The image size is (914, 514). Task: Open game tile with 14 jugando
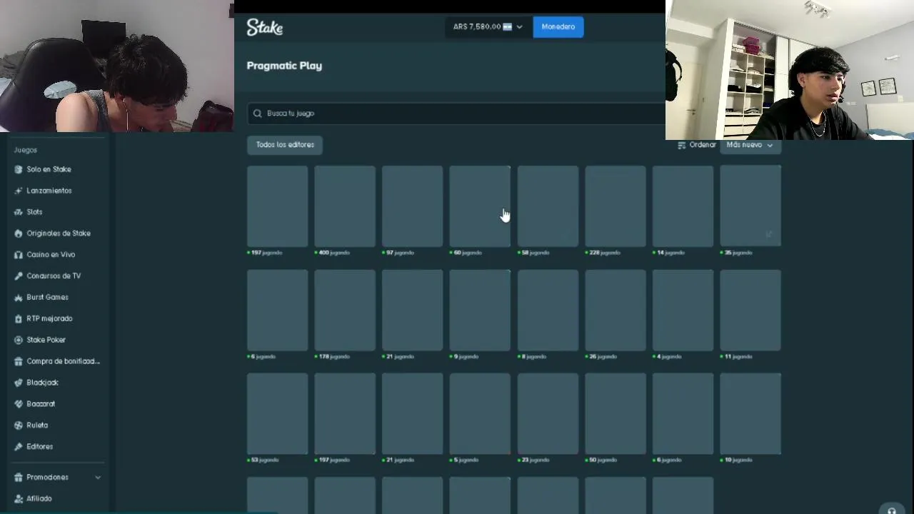(683, 206)
